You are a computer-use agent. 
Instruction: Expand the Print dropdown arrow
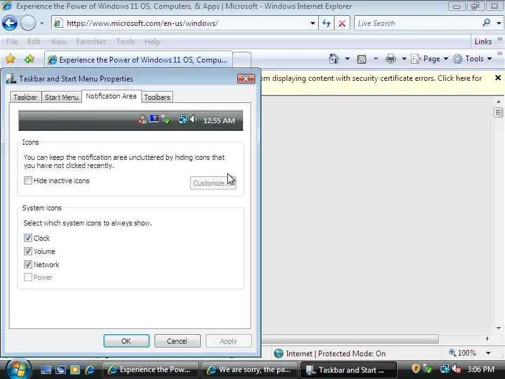click(x=404, y=59)
